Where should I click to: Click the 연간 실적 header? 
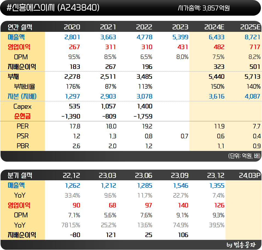pyautogui.click(x=20, y=27)
